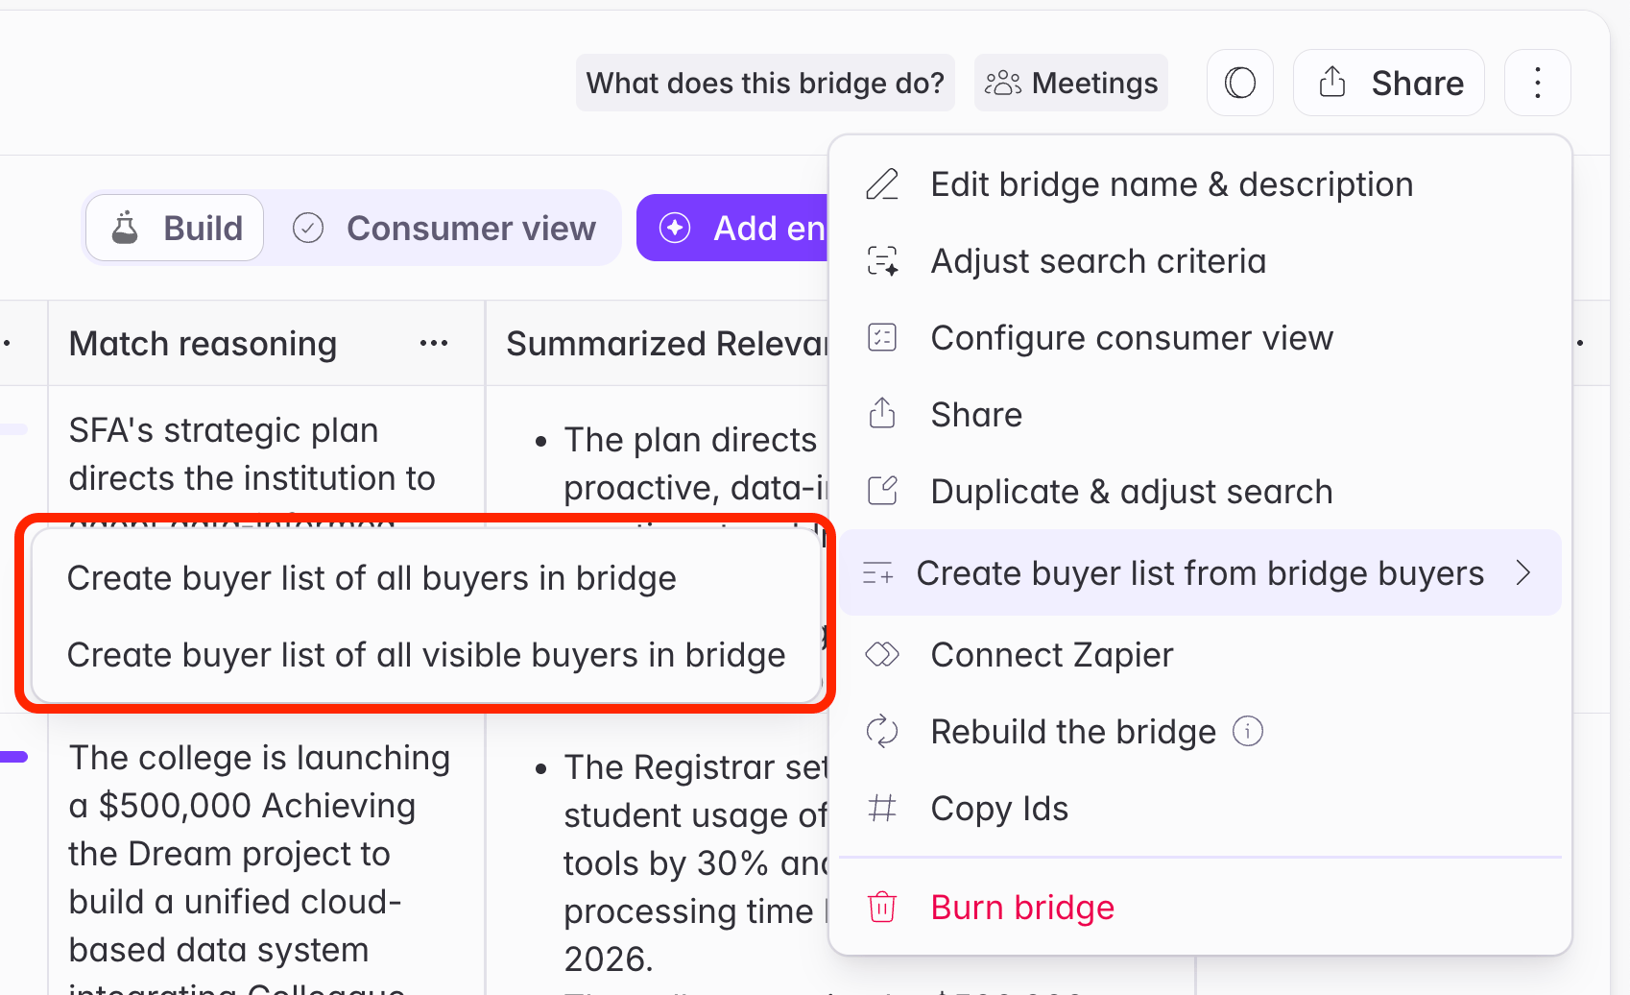Viewport: 1630px width, 995px height.
Task: Click the pencil icon beside Edit bridge name
Action: (882, 184)
